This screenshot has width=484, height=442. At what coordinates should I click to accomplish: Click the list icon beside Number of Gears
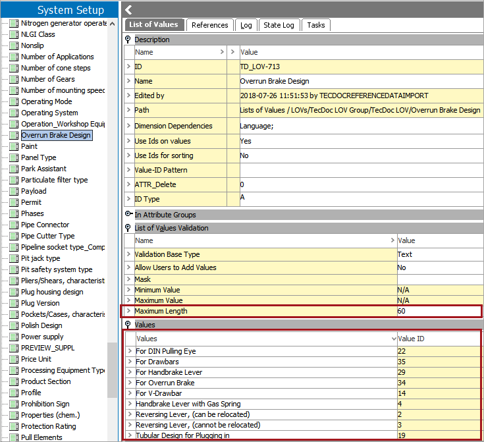pyautogui.click(x=14, y=79)
